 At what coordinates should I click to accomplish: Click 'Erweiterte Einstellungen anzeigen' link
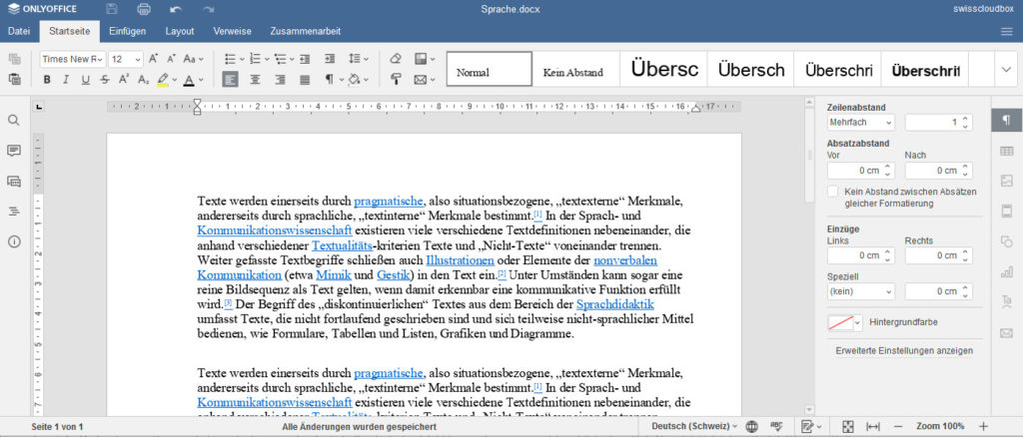904,350
